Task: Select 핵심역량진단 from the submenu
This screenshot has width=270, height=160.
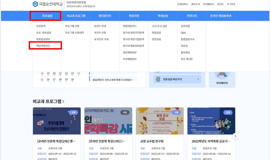Action: click(x=45, y=45)
